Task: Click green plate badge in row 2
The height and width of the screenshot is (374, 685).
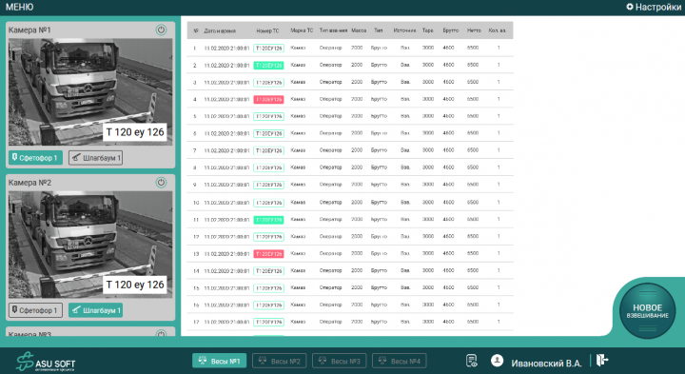Action: (268, 65)
